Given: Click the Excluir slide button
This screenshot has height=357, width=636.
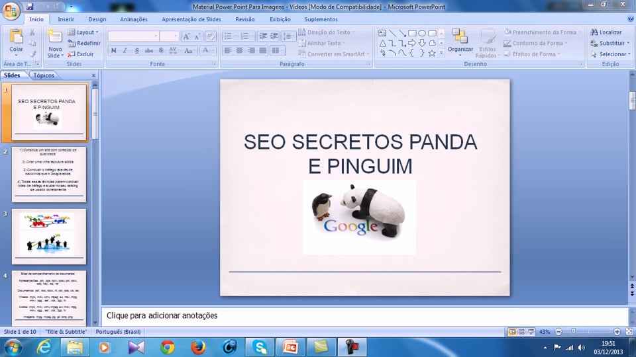Looking at the screenshot, I should coord(81,54).
